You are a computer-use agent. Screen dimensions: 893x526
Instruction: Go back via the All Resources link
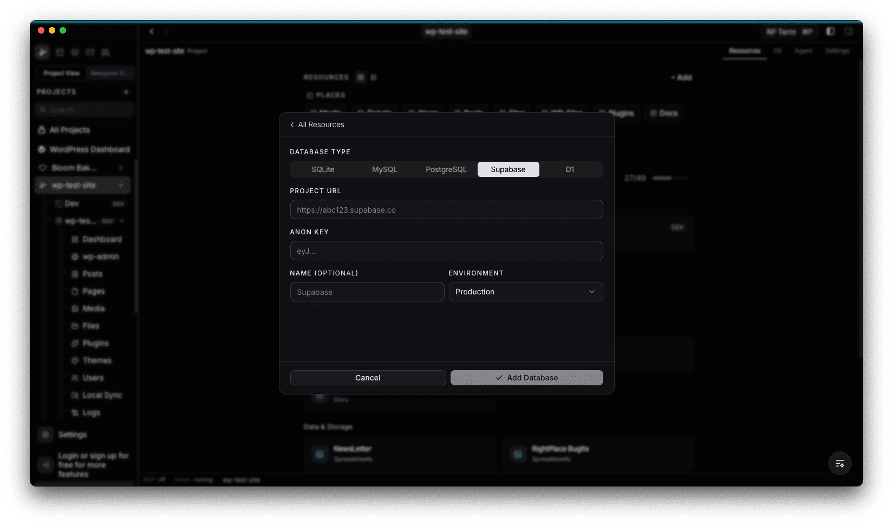[x=317, y=124]
